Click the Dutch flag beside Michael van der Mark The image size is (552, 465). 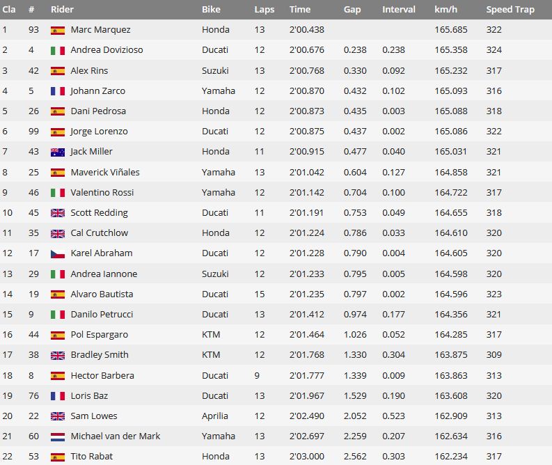[58, 437]
